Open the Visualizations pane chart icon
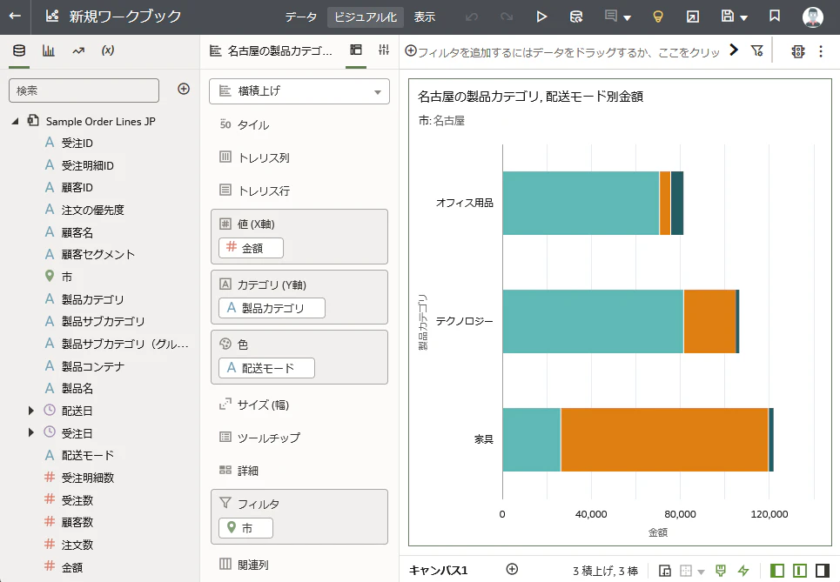 click(49, 50)
